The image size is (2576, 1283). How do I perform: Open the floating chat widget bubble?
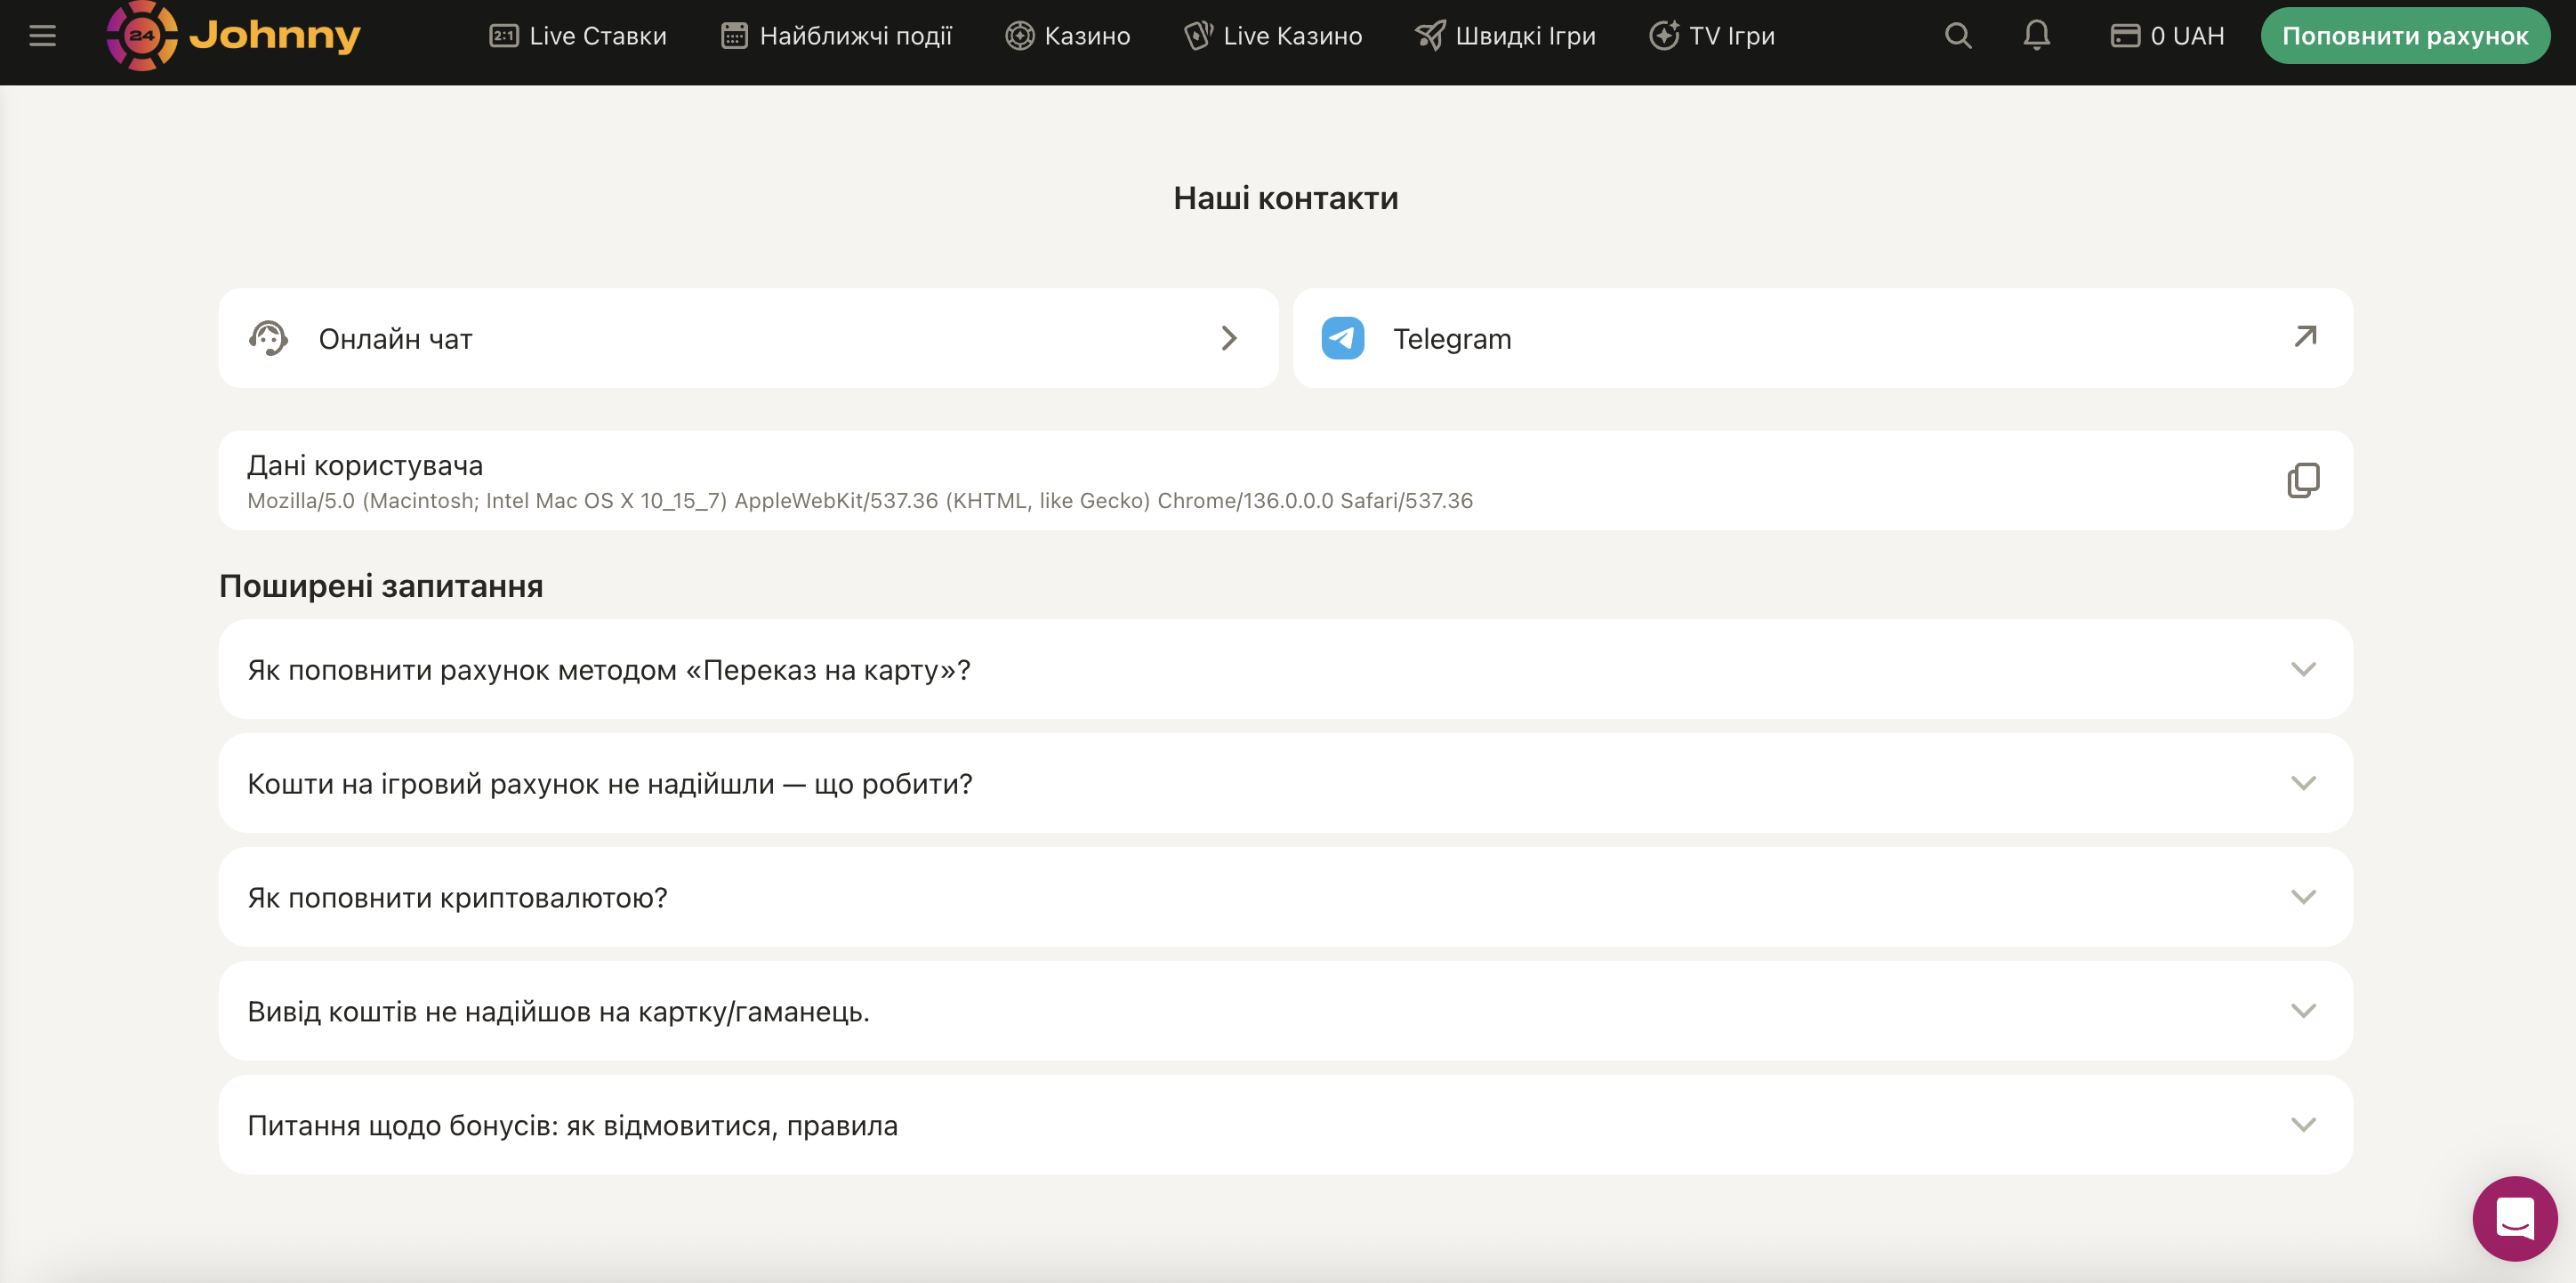2514,1218
